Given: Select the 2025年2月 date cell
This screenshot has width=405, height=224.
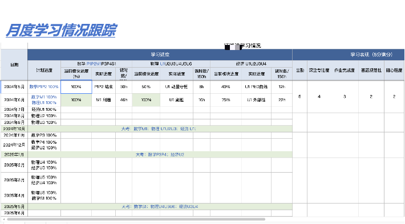Looking at the screenshot, I should (14, 165).
